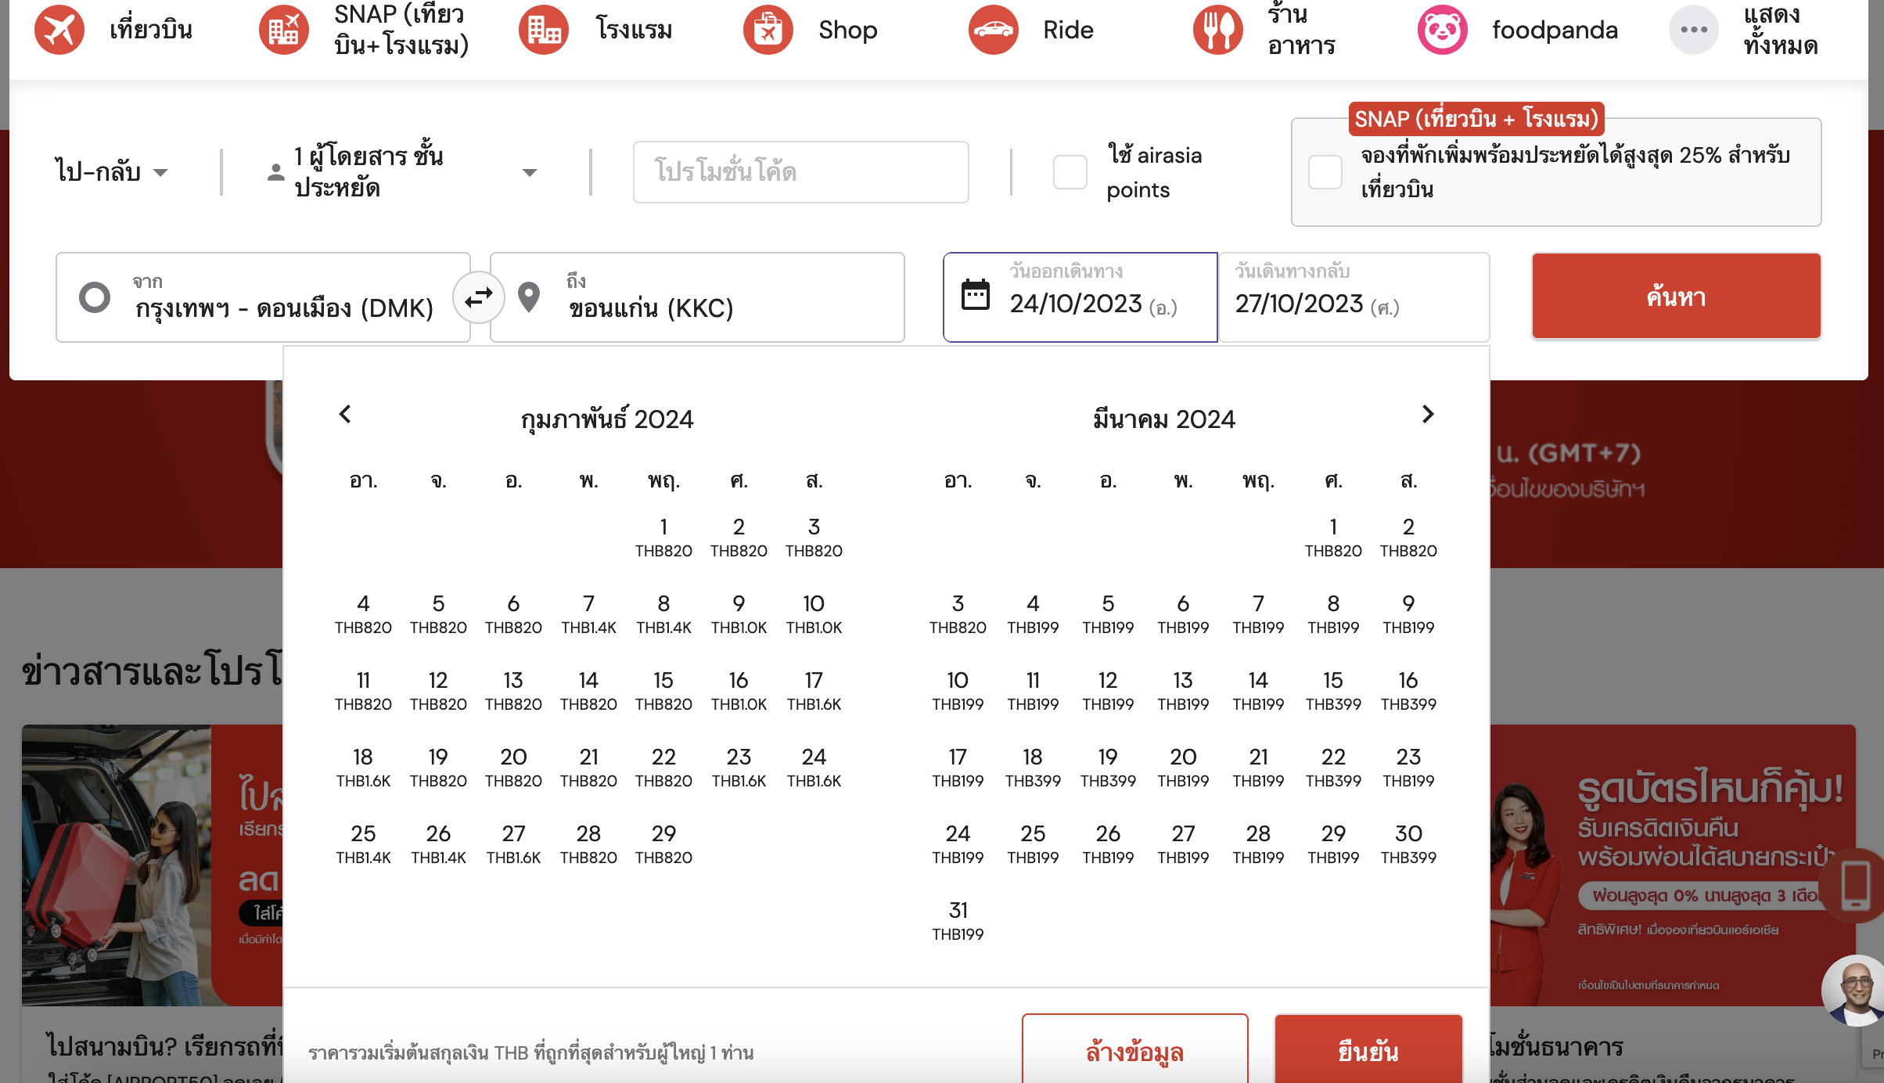The height and width of the screenshot is (1083, 1884).
Task: Confirm the selected dates
Action: pyautogui.click(x=1368, y=1051)
